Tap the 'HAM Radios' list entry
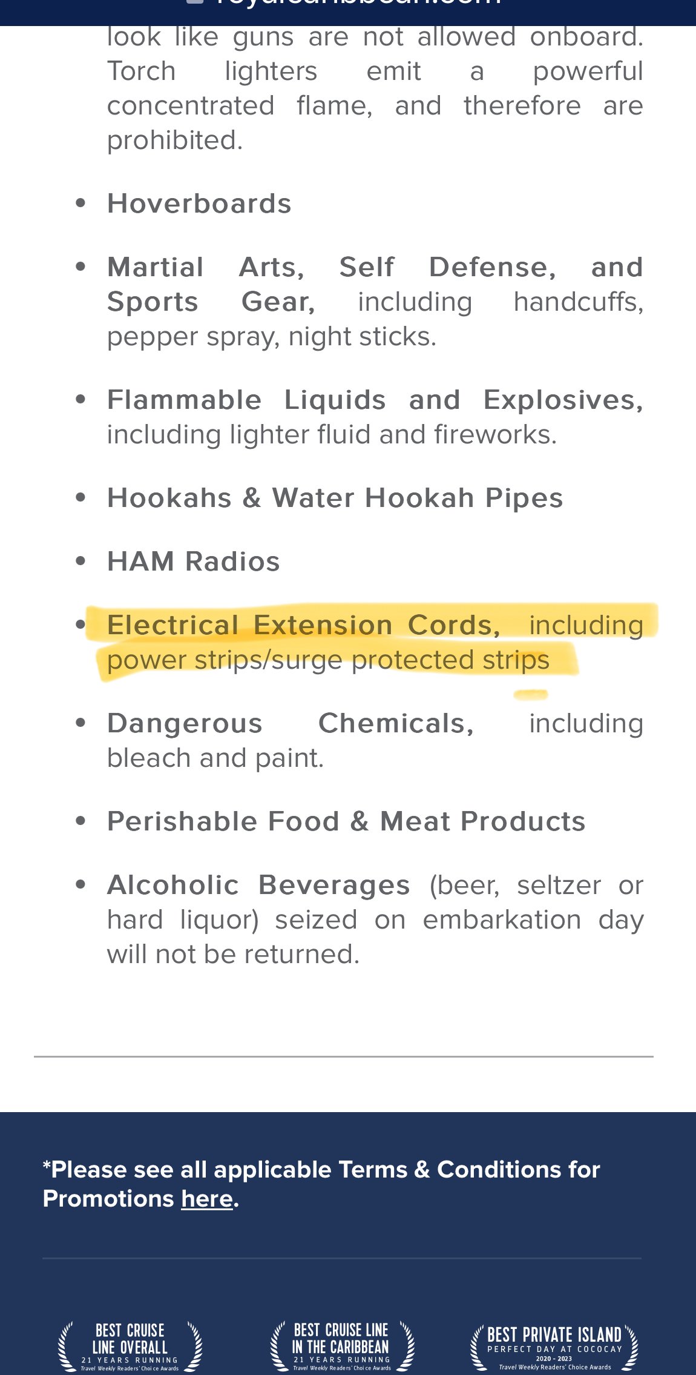This screenshot has width=696, height=1375. pos(194,562)
